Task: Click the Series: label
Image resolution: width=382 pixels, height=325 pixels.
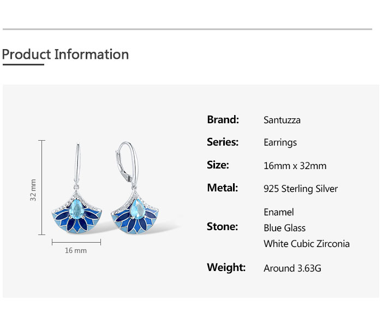Action: pyautogui.click(x=223, y=142)
